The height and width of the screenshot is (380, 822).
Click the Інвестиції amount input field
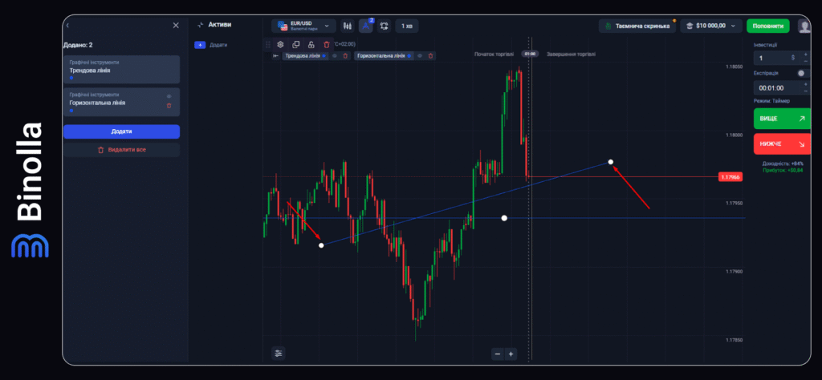771,58
